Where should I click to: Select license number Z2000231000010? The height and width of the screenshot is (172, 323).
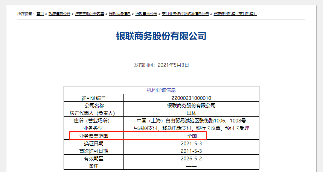pyautogui.click(x=191, y=98)
